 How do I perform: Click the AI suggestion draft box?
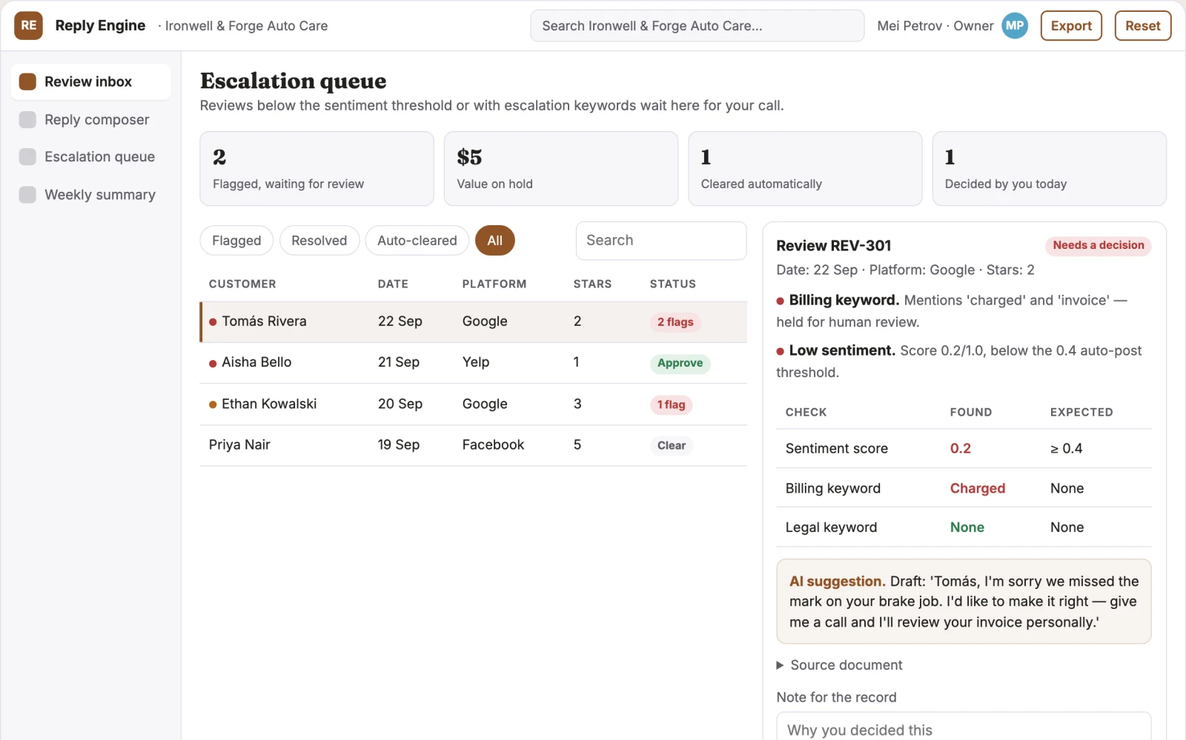click(x=964, y=601)
